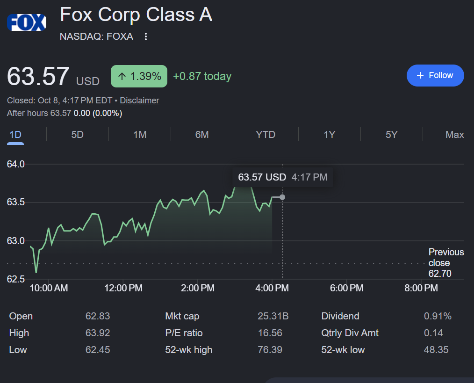Click the Qtrly Div Amt value 0.14
474x383 pixels.
433,333
